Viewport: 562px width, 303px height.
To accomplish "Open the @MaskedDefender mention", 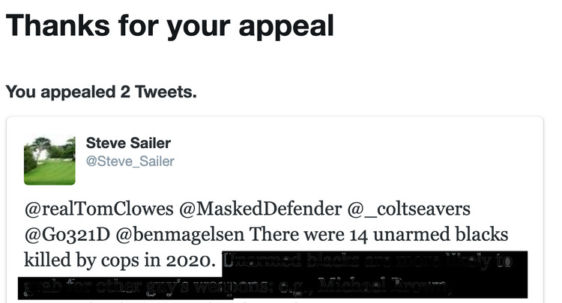I will [x=260, y=209].
